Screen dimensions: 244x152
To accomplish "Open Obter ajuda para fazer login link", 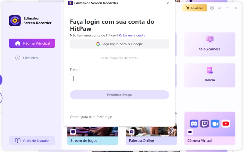I will click(x=91, y=117).
